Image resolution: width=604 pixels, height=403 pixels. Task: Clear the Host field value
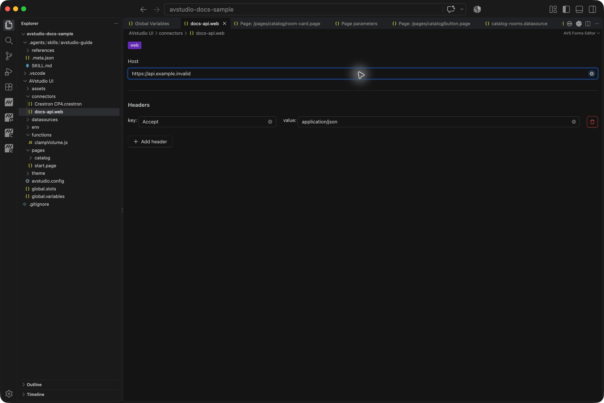591,74
